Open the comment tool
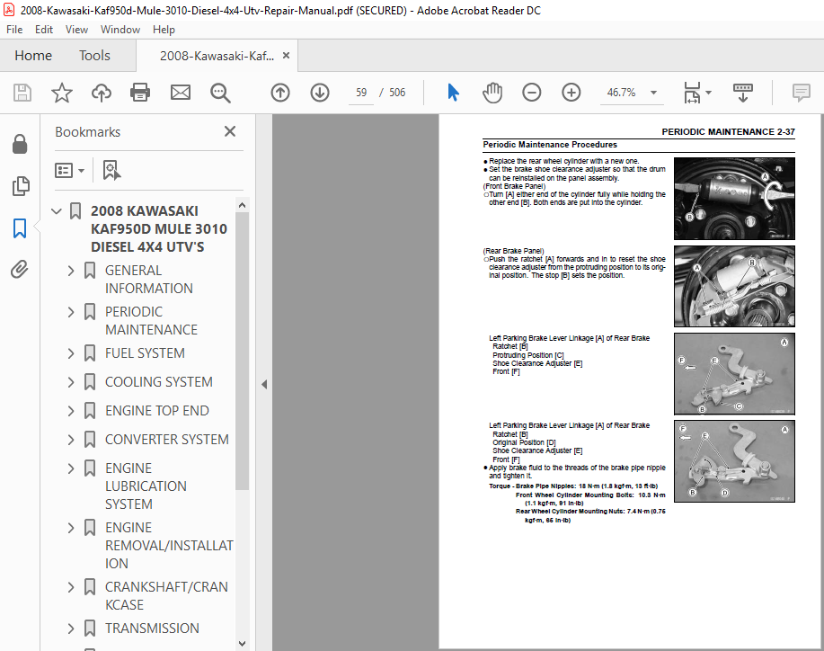This screenshot has width=824, height=651. click(x=801, y=94)
